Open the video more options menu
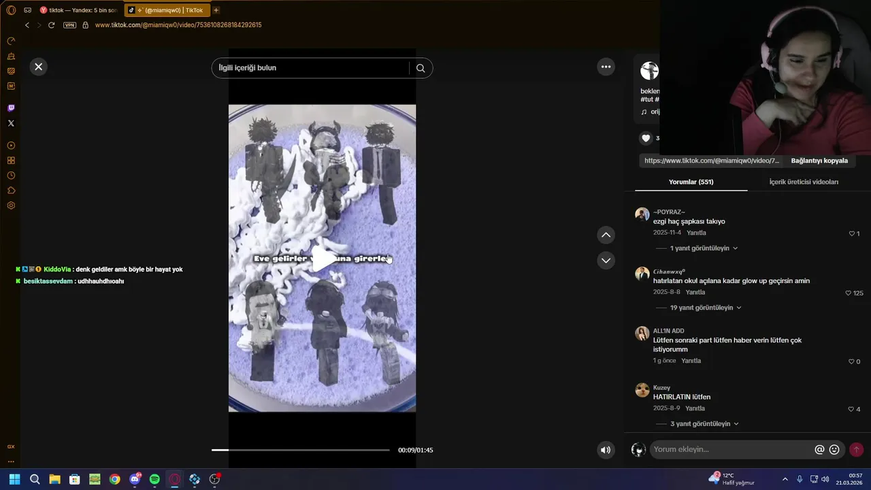Viewport: 871px width, 490px height. (x=606, y=67)
